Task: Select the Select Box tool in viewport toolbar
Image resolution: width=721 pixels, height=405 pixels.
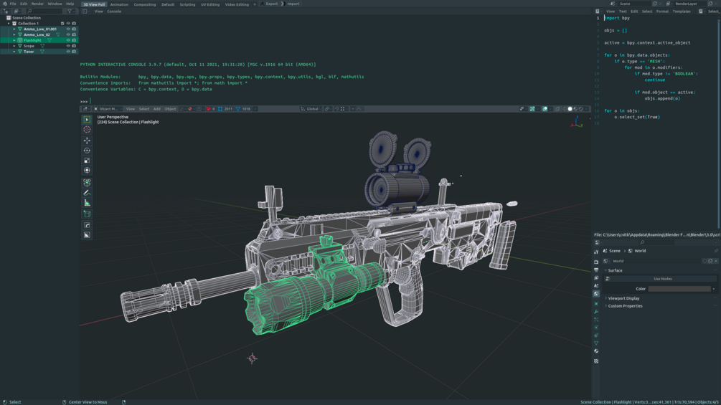Action: [x=87, y=120]
